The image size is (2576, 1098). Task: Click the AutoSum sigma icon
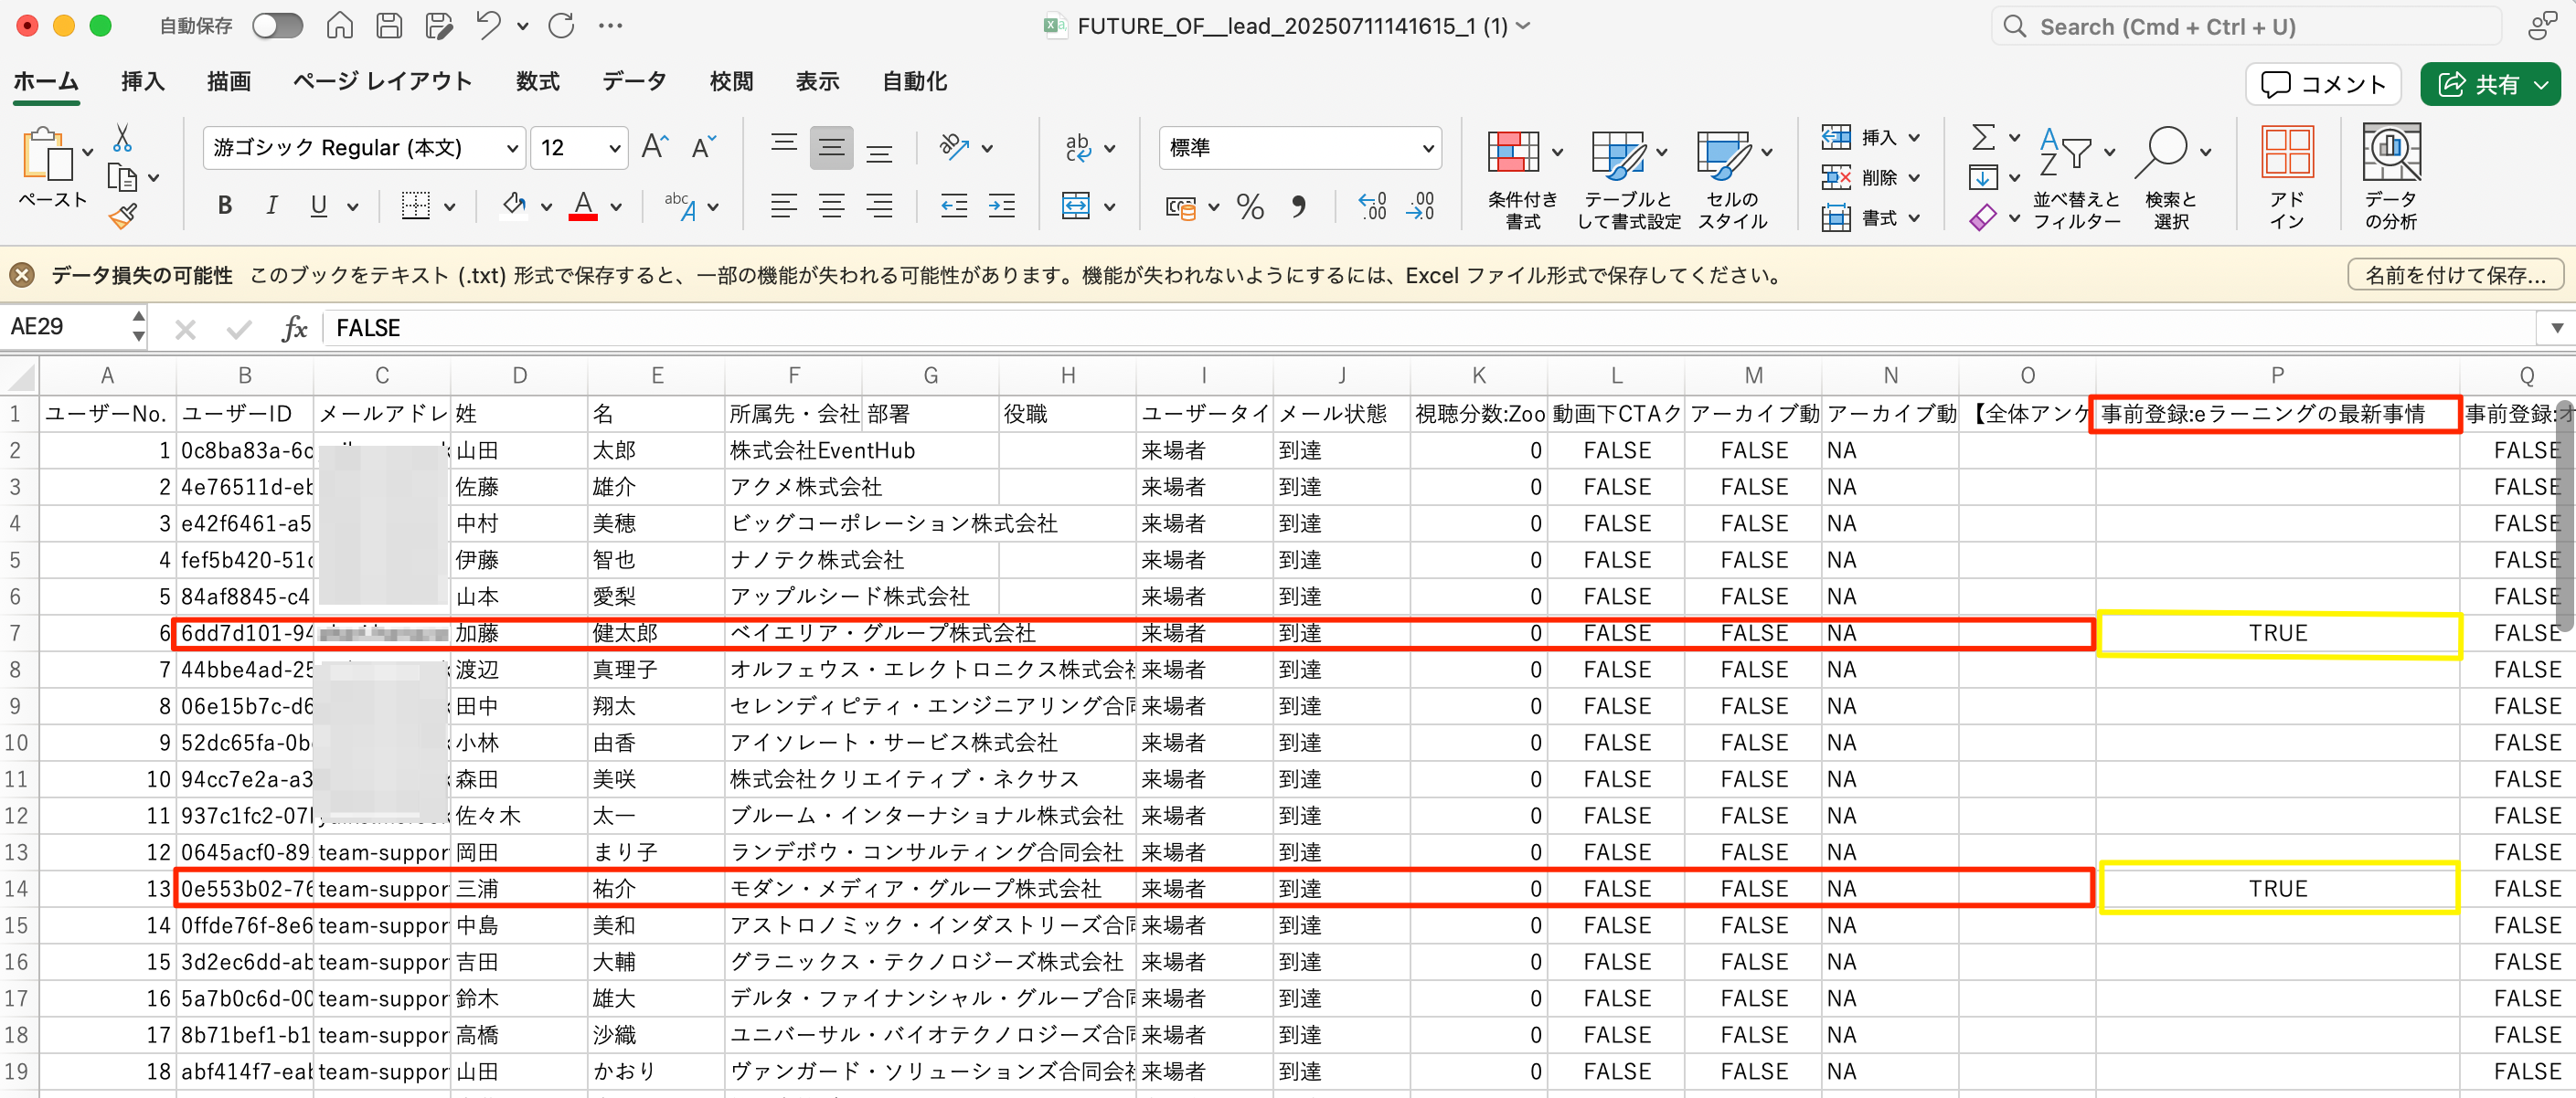click(x=1983, y=137)
